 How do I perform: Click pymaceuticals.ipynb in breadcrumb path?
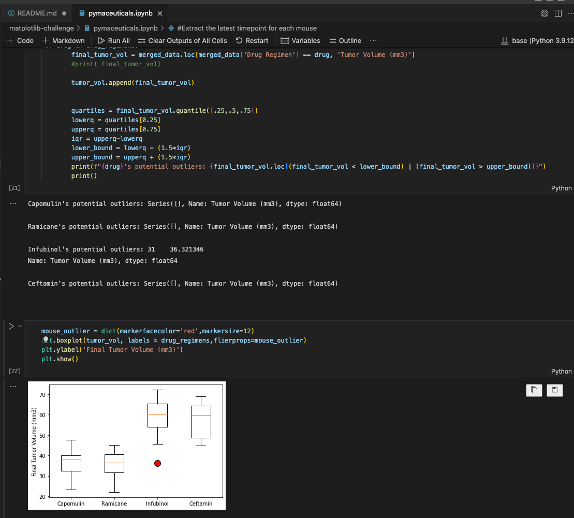[125, 28]
